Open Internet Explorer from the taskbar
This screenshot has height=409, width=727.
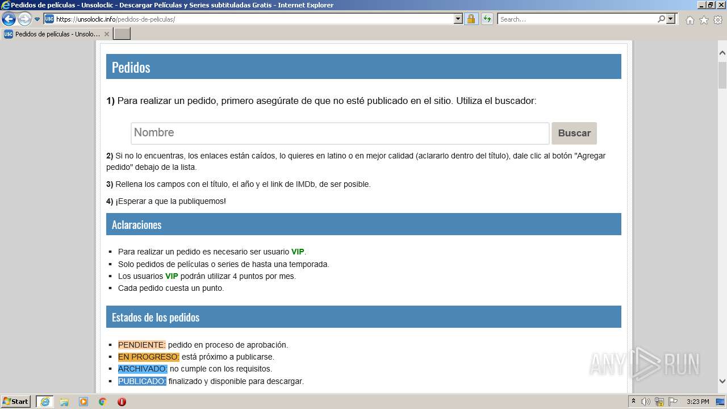[45, 402]
